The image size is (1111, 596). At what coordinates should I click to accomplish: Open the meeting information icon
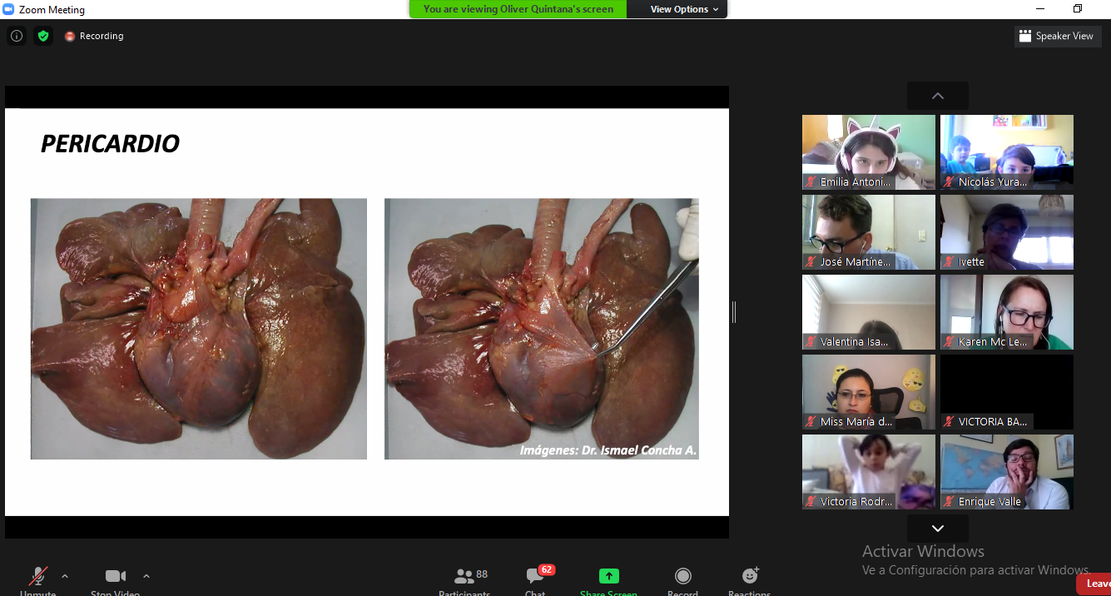coord(17,36)
